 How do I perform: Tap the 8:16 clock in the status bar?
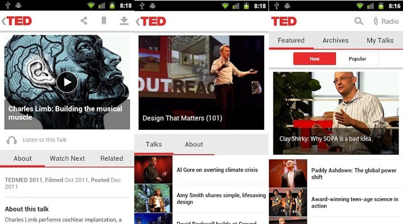pos(394,6)
